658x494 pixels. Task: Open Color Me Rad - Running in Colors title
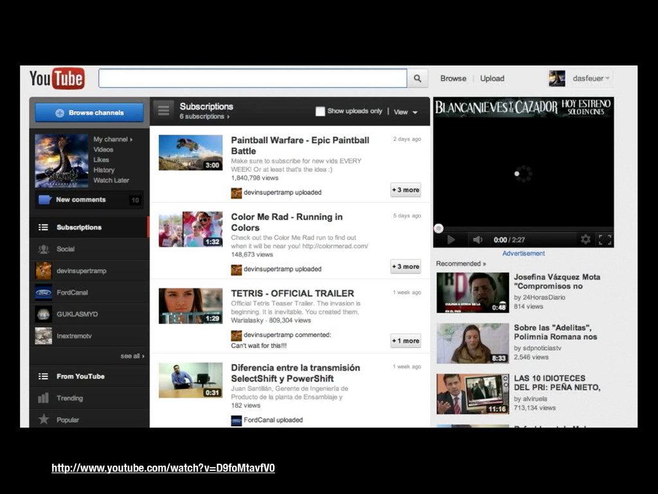287,222
